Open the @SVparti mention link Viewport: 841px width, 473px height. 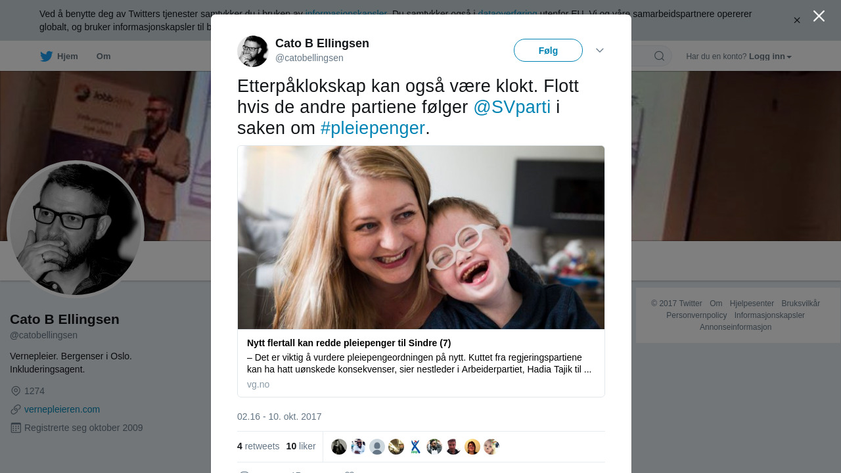pyautogui.click(x=512, y=107)
